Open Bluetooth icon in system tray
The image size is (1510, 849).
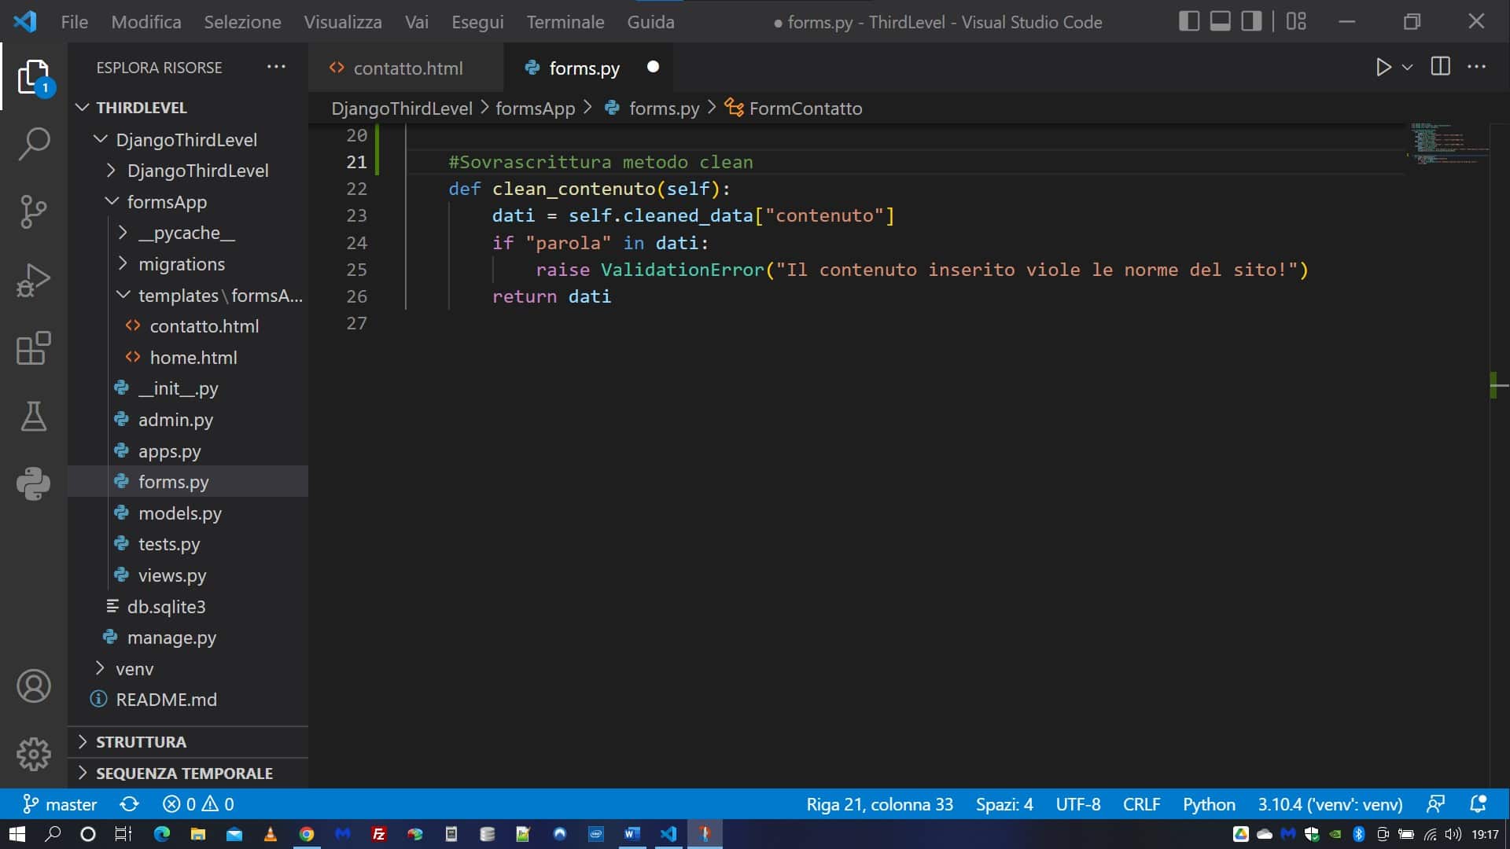(1358, 834)
